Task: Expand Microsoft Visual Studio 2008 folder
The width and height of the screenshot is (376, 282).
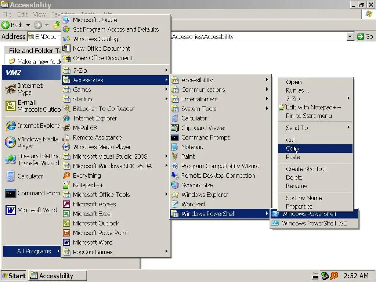Action: coord(116,156)
